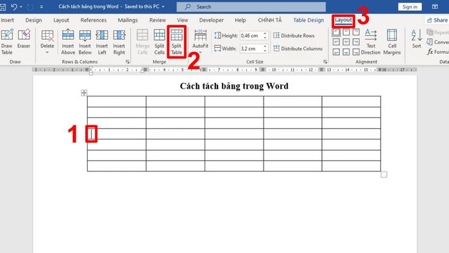Open the Insert ribbon tab
This screenshot has width=449, height=253.
pyautogui.click(x=7, y=20)
